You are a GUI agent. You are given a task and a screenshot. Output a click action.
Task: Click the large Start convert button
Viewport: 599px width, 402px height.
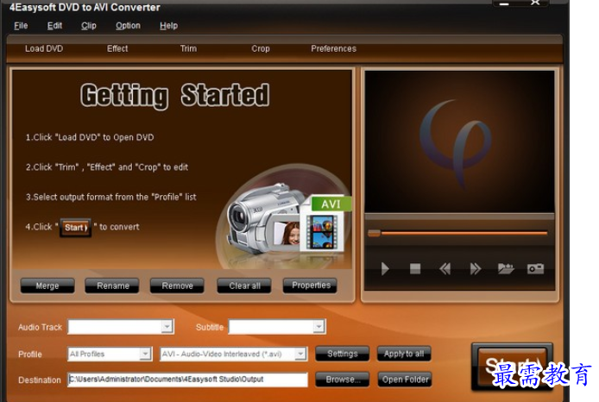coord(512,366)
